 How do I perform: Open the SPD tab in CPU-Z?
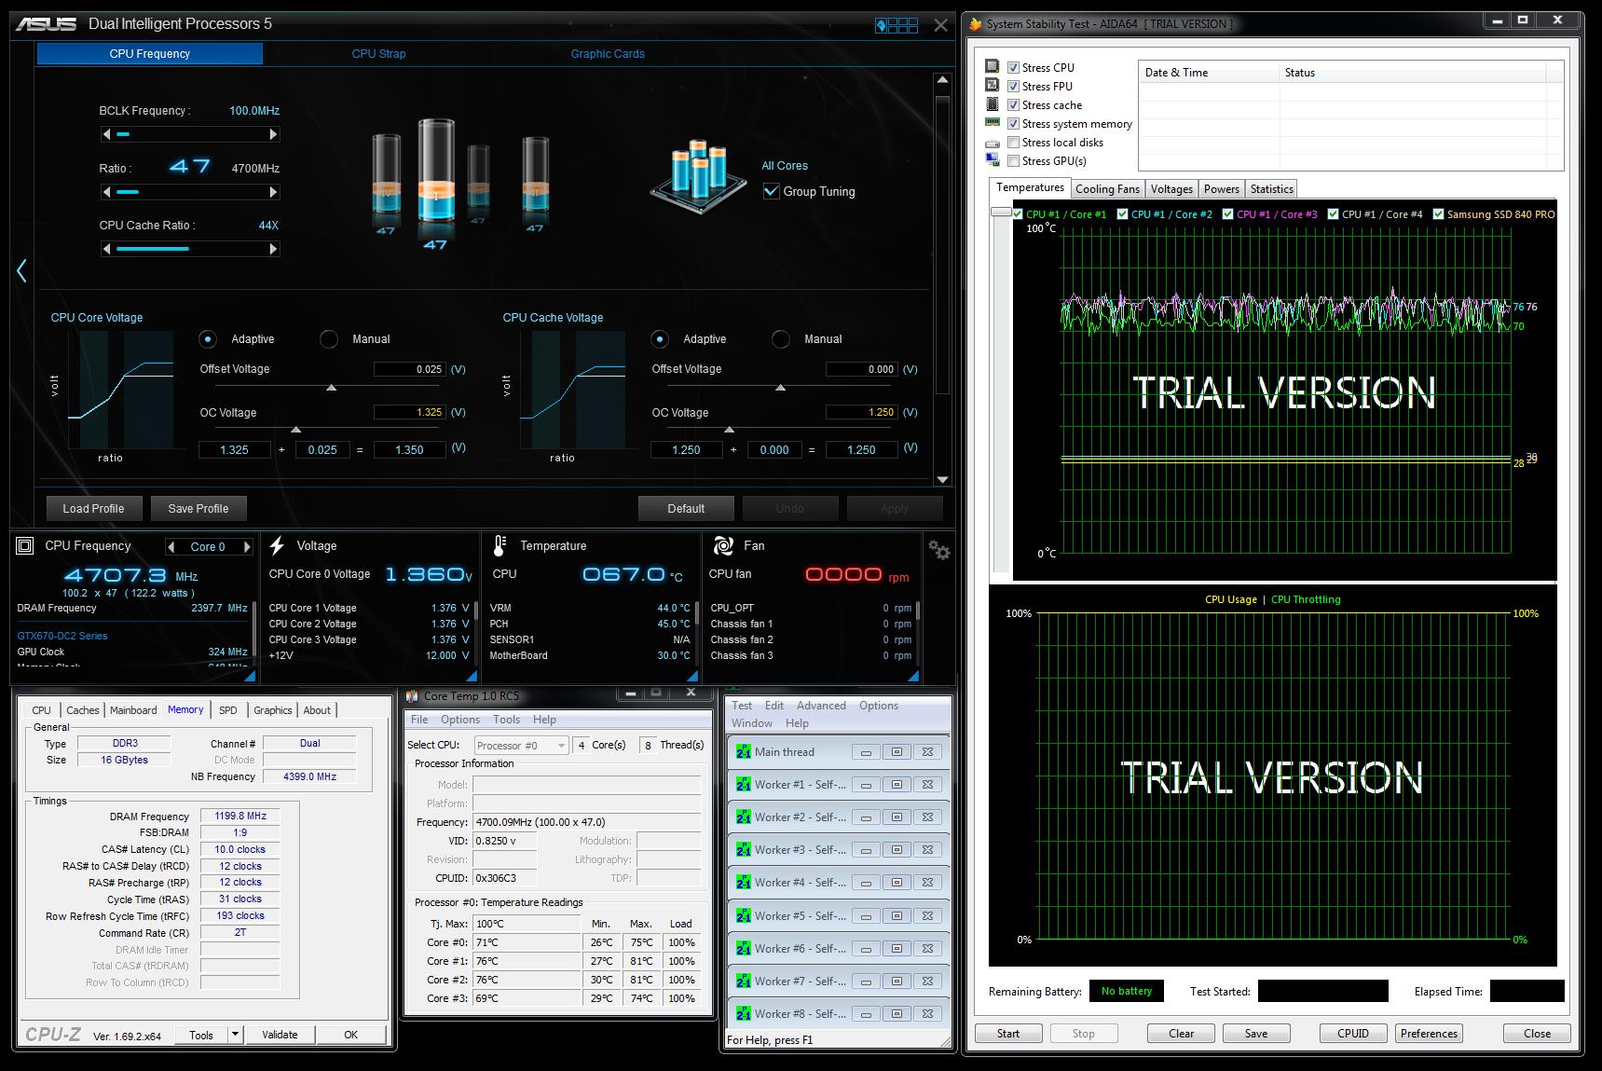tap(228, 710)
